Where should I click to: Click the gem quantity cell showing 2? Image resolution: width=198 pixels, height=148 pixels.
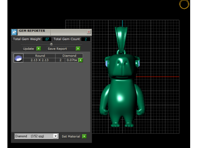tap(60, 60)
